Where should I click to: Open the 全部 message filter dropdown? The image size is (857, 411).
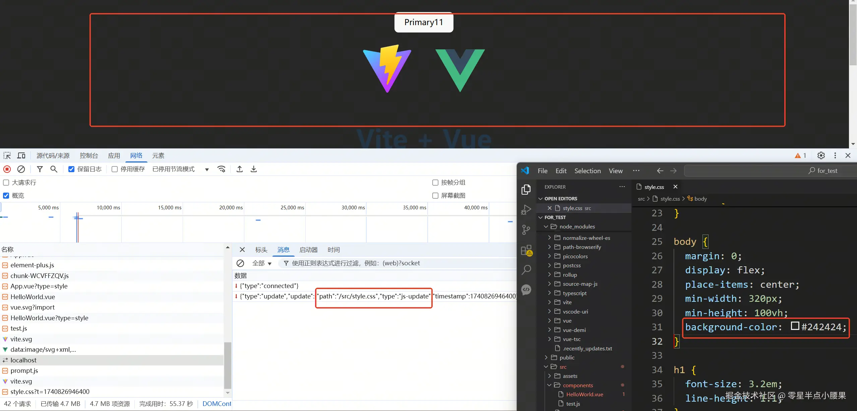pyautogui.click(x=262, y=263)
